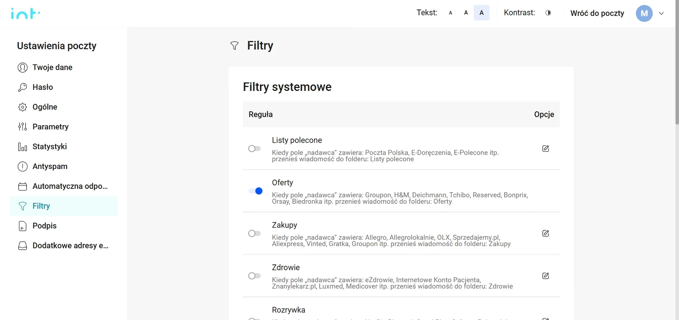Screen dimensions: 679x320
Task: Click the inbox icon beside Dodatkowe adresy
Action: (22, 245)
